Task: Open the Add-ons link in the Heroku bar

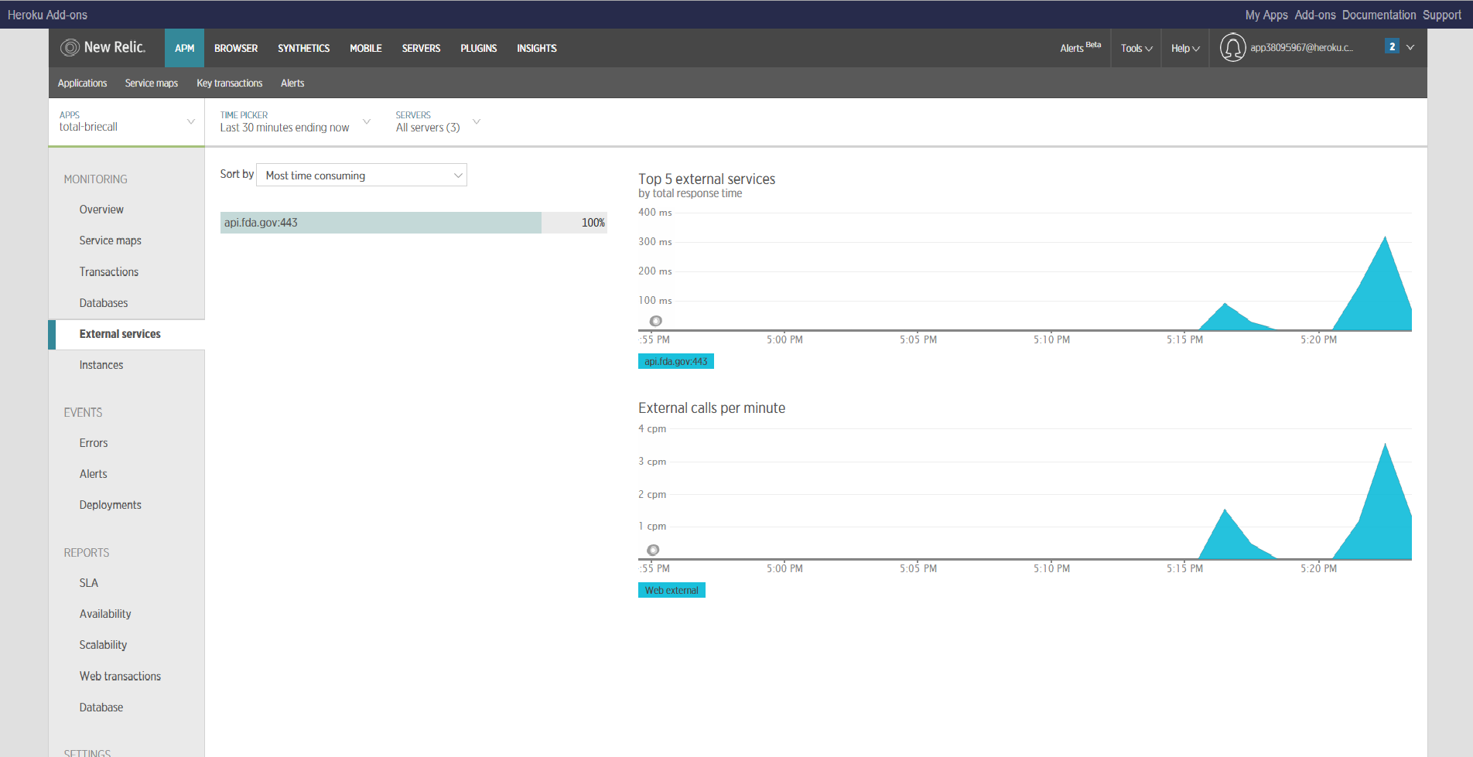Action: 1315,15
